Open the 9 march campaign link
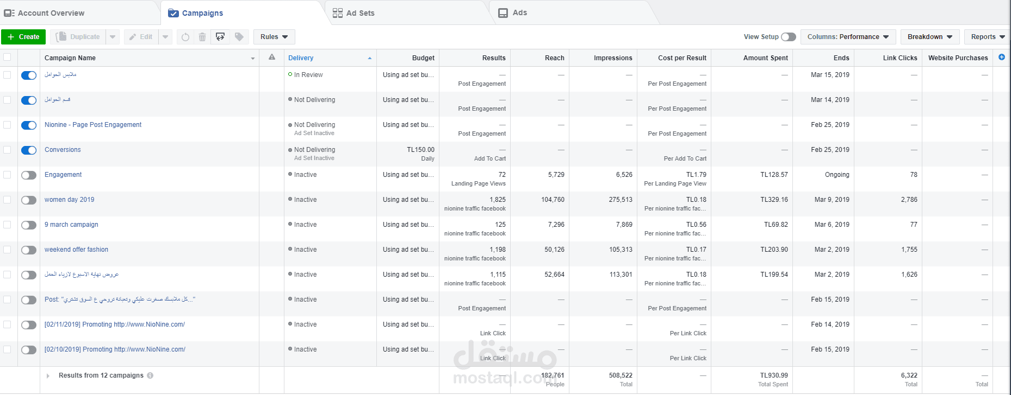Viewport: 1011px width, 395px height. 71,225
